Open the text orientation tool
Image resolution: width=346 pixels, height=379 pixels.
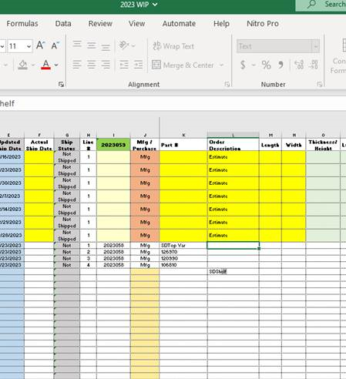point(124,45)
